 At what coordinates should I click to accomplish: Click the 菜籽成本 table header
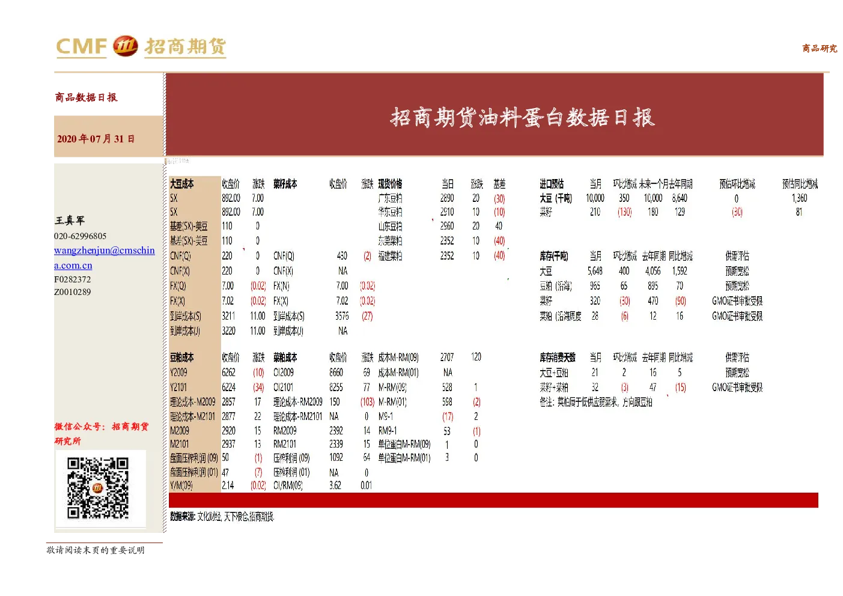[285, 184]
